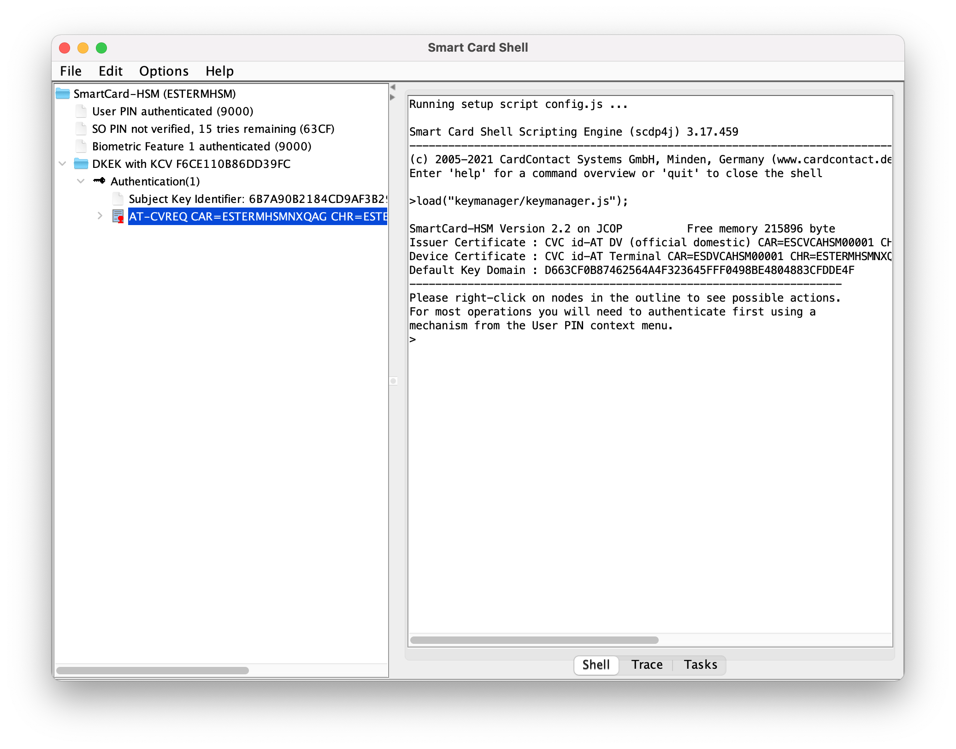Click the shell output horizontal scrollbar
The height and width of the screenshot is (749, 956).
coord(534,640)
